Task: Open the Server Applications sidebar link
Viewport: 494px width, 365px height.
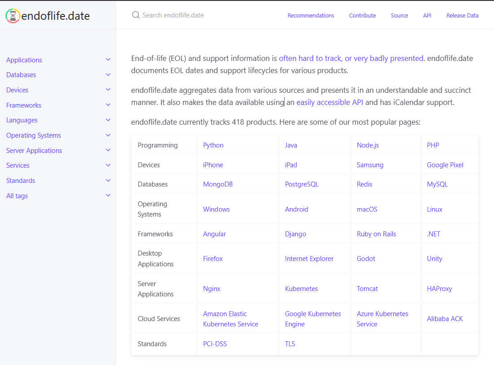Action: (x=34, y=150)
